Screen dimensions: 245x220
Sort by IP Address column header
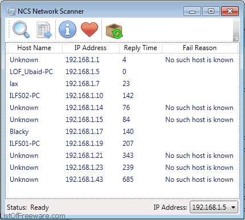pyautogui.click(x=91, y=48)
